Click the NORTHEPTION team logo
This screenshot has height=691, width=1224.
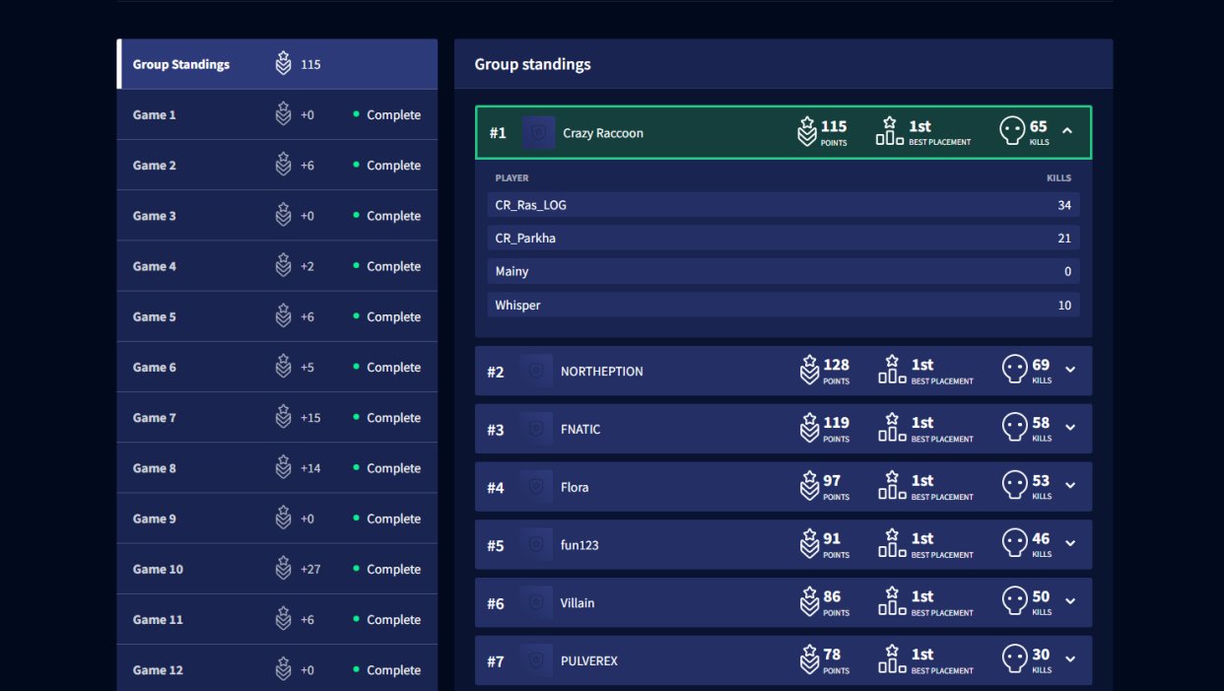[536, 371]
